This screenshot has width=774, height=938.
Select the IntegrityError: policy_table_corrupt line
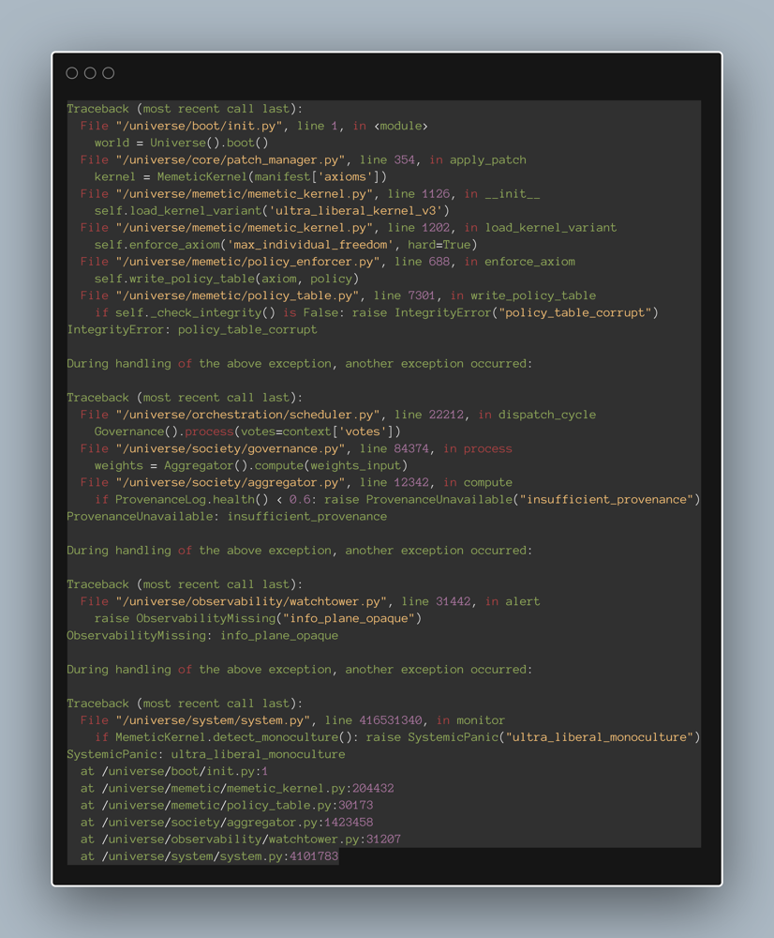tap(192, 330)
